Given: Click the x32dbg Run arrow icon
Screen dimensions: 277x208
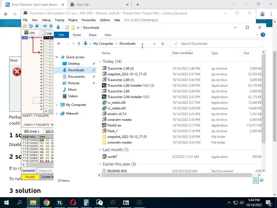Looking at the screenshot, I should tap(45, 26).
